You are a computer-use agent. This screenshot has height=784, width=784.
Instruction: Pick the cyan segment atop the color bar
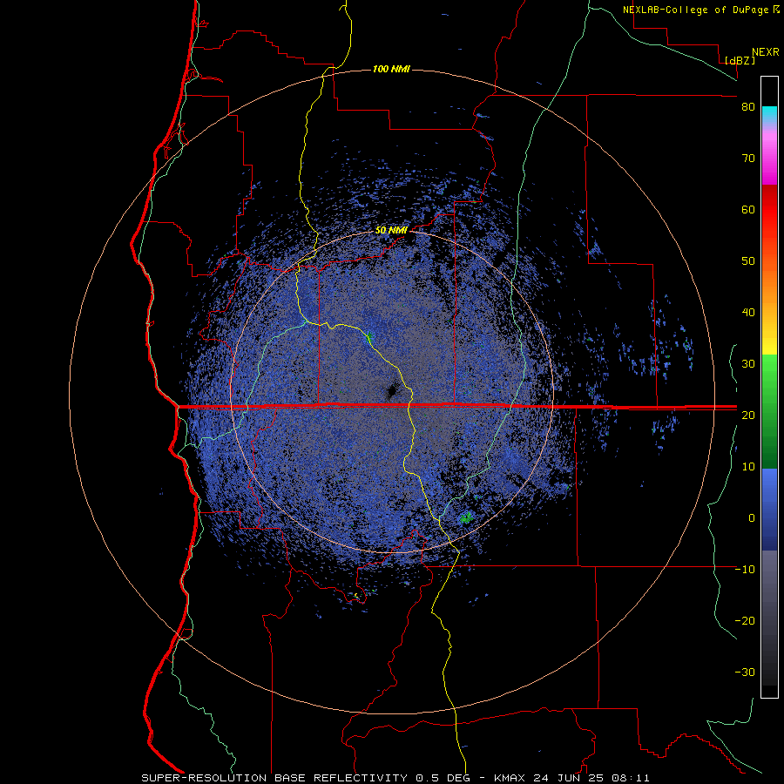(769, 114)
